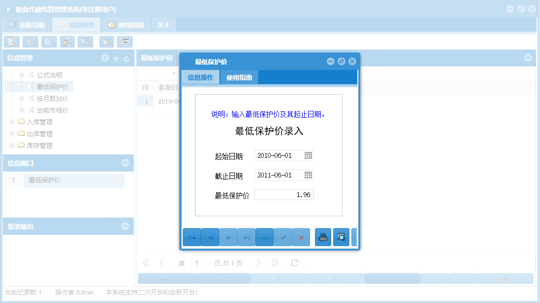The height and width of the screenshot is (303, 540).
Task: Click the print icon in the 最低保护价 dialog
Action: (323, 237)
